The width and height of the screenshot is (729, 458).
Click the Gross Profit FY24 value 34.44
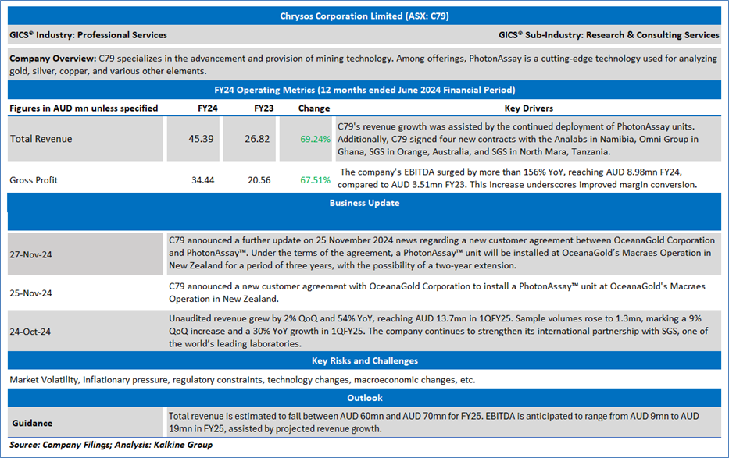202,180
